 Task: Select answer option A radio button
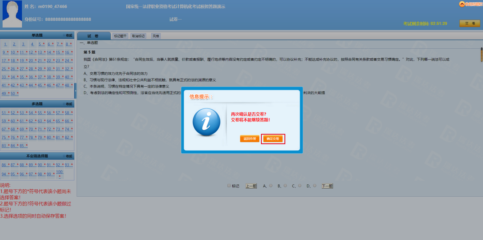[x=271, y=186]
